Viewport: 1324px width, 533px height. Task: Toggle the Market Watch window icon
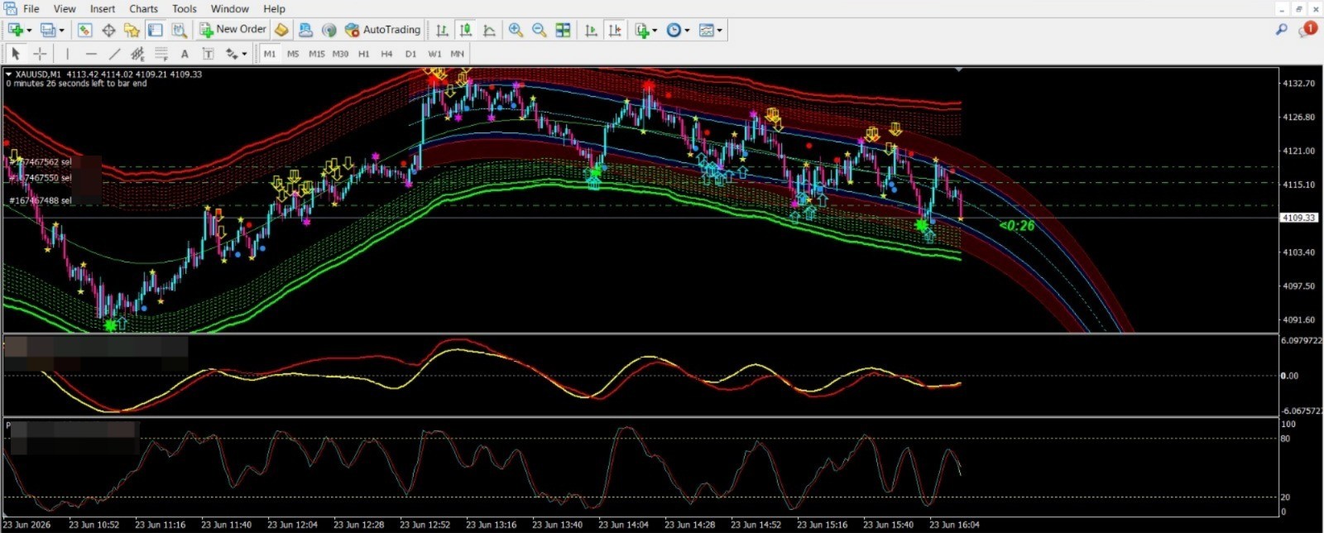coord(84,30)
